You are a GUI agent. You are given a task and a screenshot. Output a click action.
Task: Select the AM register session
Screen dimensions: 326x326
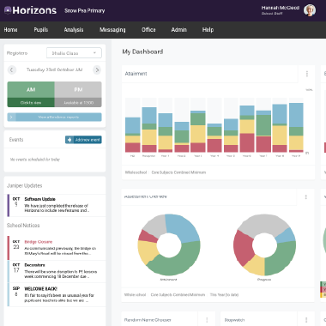(x=31, y=94)
